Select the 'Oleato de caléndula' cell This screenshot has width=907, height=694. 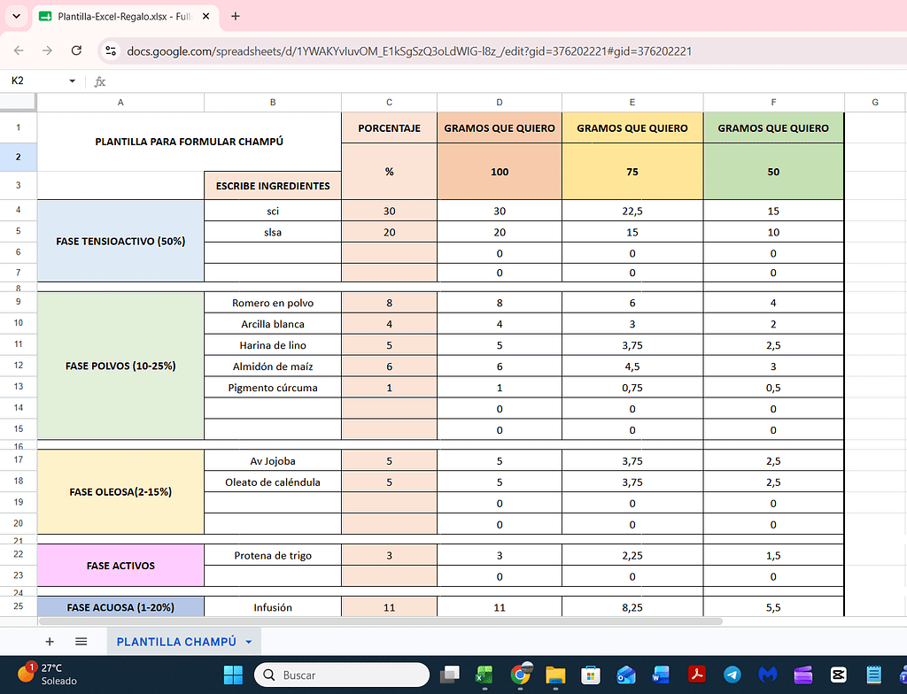[x=273, y=482]
